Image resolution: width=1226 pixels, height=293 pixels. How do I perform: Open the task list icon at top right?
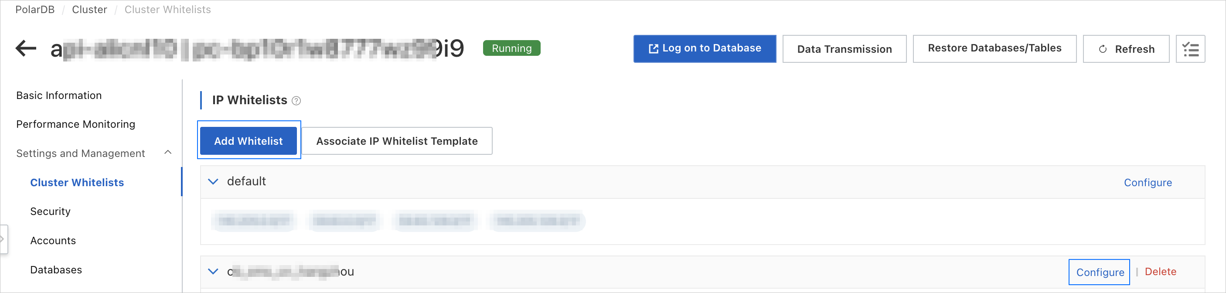(x=1191, y=48)
